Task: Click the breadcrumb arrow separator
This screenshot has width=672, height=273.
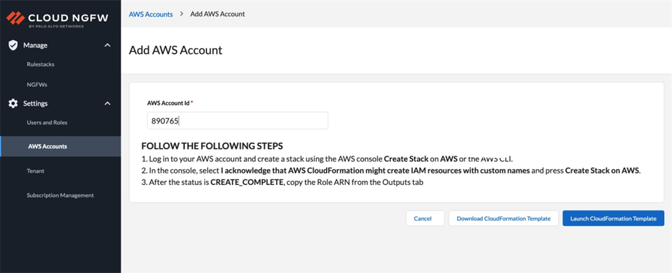Action: pos(181,14)
